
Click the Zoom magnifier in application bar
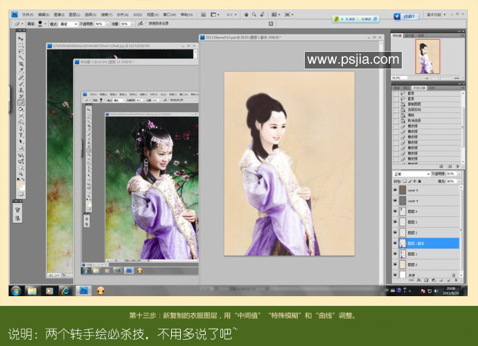click(x=254, y=15)
